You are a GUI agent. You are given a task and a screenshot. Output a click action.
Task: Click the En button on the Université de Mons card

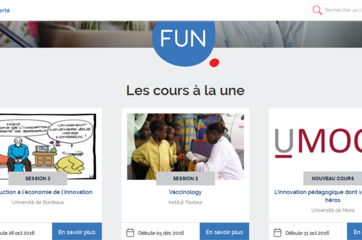coord(355,232)
